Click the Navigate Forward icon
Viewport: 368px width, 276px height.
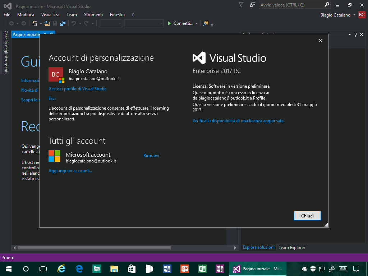pos(24,23)
